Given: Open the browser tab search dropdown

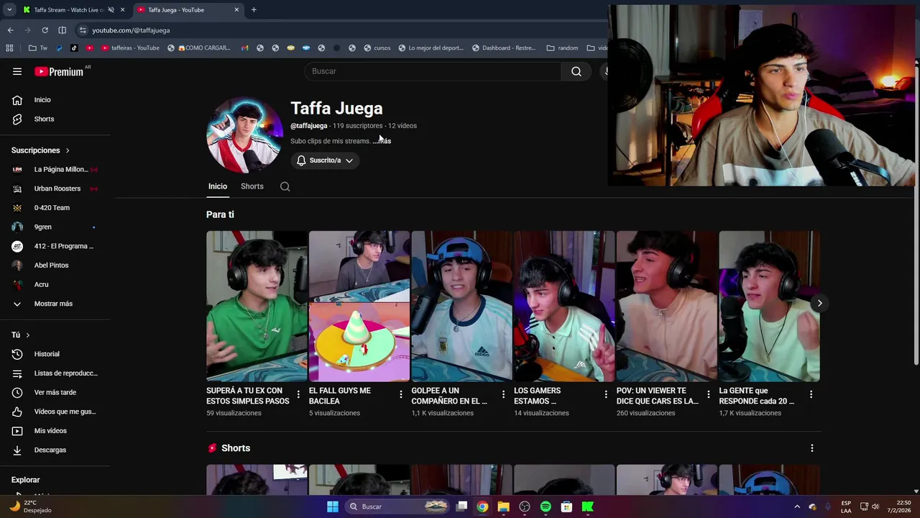Looking at the screenshot, I should pyautogui.click(x=9, y=10).
